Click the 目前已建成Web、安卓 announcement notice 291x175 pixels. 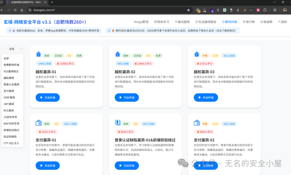(54, 31)
